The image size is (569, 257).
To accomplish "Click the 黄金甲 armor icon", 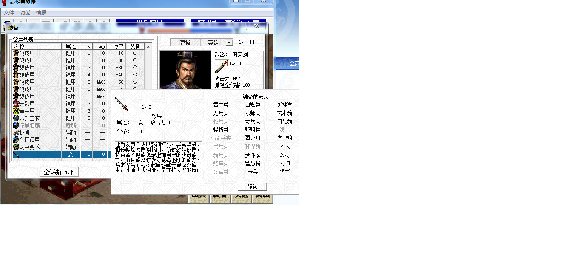I will click(x=16, y=111).
